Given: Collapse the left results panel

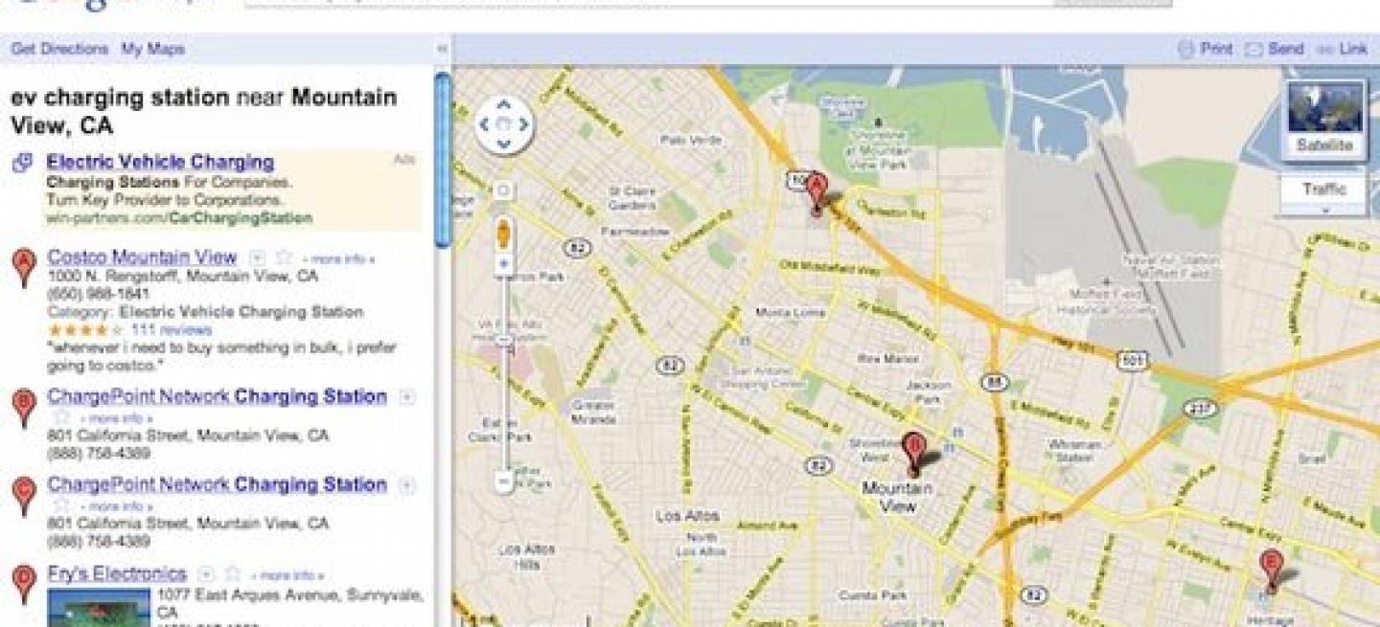Looking at the screenshot, I should click(442, 49).
